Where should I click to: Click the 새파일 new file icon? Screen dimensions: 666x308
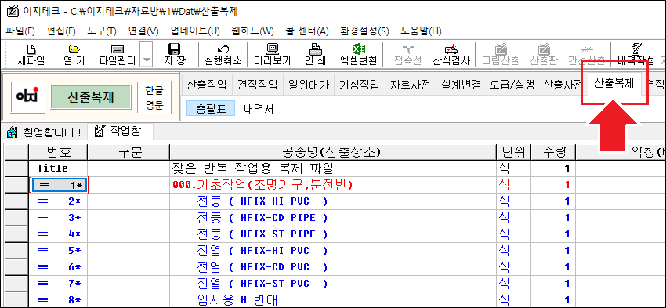[x=31, y=54]
